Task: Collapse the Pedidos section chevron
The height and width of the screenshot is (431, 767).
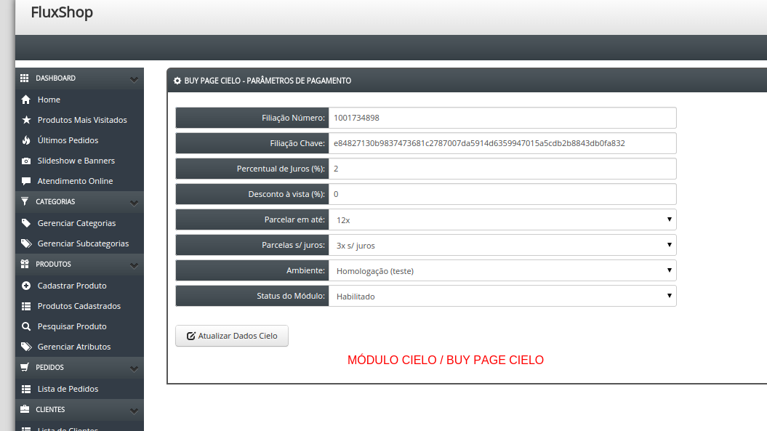Action: pyautogui.click(x=134, y=368)
